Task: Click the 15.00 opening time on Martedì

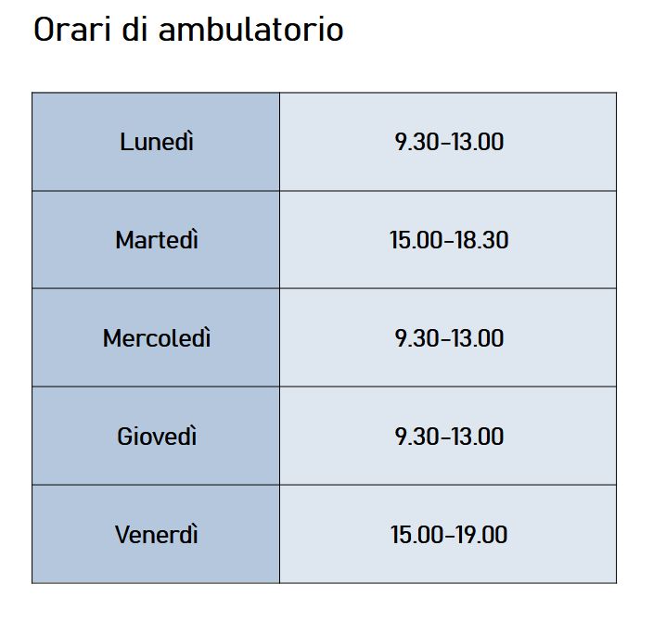Action: [416, 240]
